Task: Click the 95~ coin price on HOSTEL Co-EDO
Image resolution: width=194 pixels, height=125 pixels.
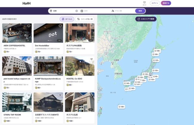Action: (x=69, y=85)
